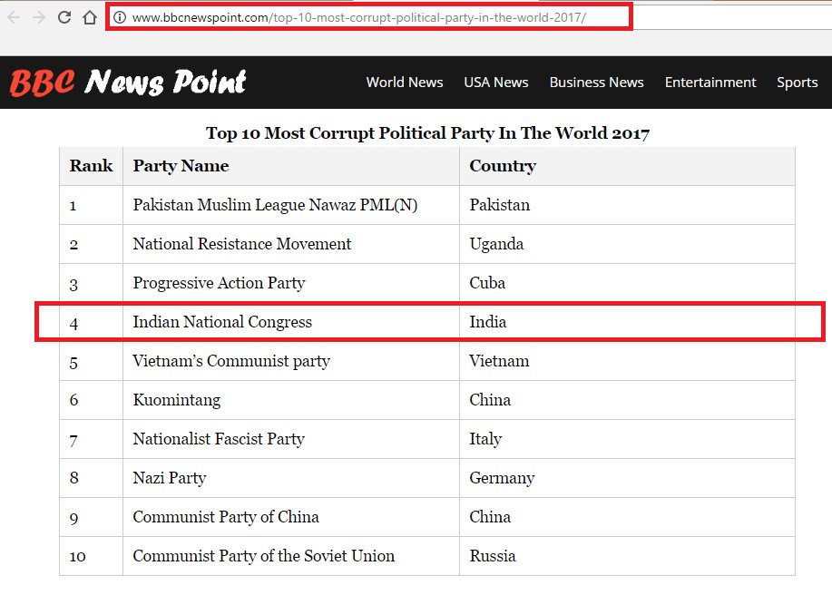832x595 pixels.
Task: Click the Rank column header
Action: (x=92, y=166)
